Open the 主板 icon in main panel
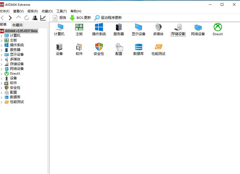This screenshot has width=240, height=174. (x=79, y=30)
